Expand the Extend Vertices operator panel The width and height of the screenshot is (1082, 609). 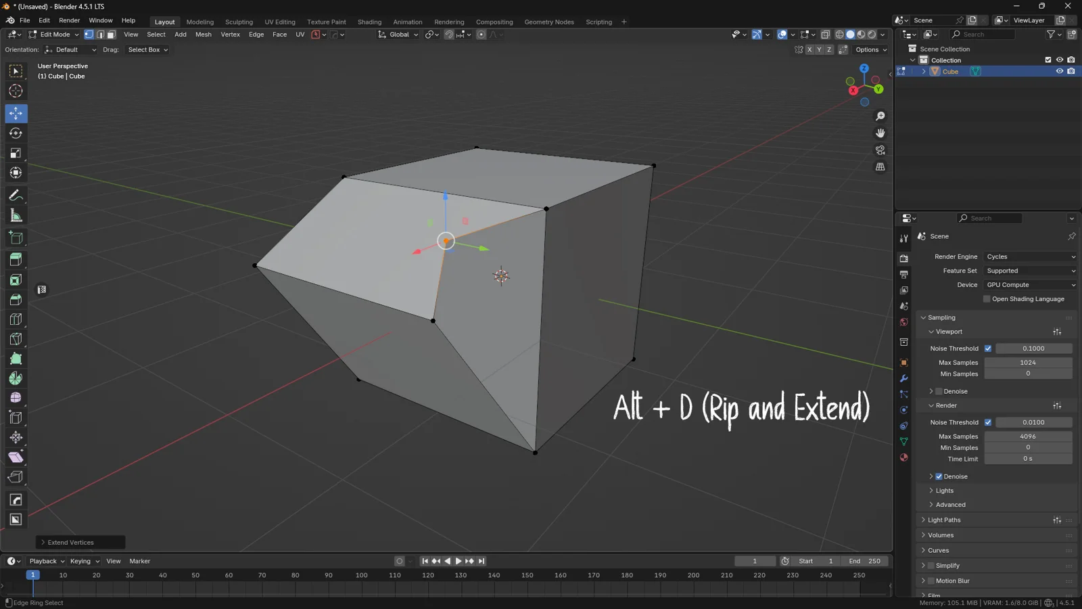[x=80, y=543]
